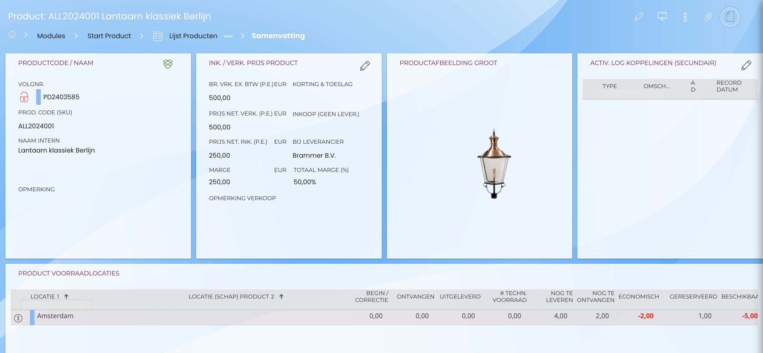
Task: Click red beschikbaar value -5,00
Action: pyautogui.click(x=749, y=316)
